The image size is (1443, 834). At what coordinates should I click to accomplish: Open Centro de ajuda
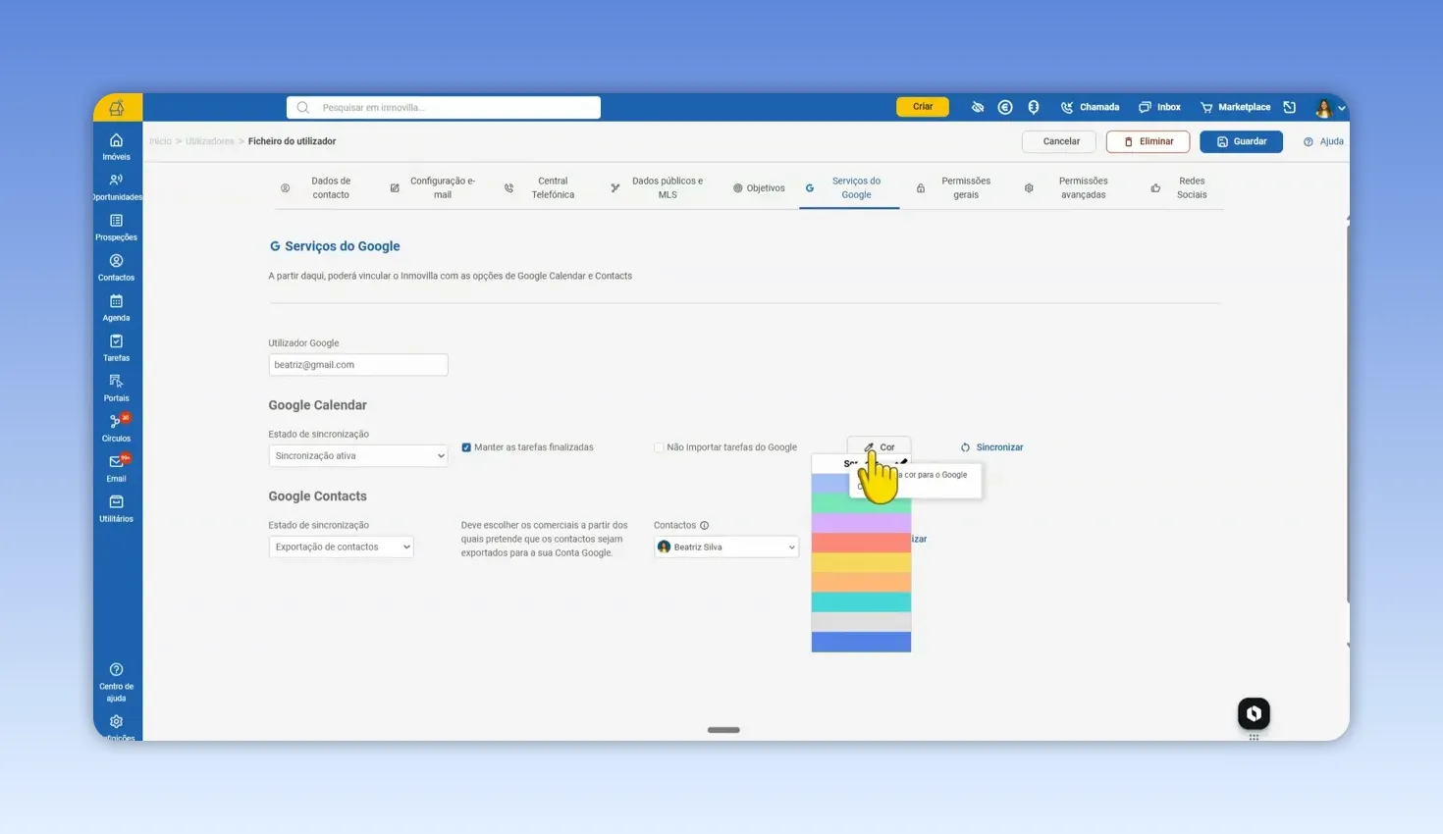116,682
